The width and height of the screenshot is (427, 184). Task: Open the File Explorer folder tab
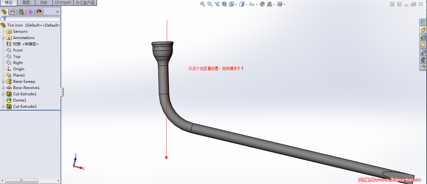pos(423,45)
